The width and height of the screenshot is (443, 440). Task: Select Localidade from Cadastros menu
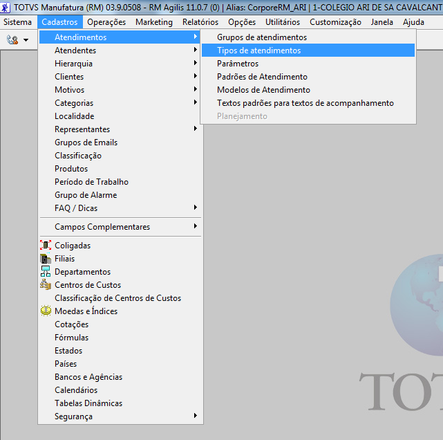tap(121, 116)
